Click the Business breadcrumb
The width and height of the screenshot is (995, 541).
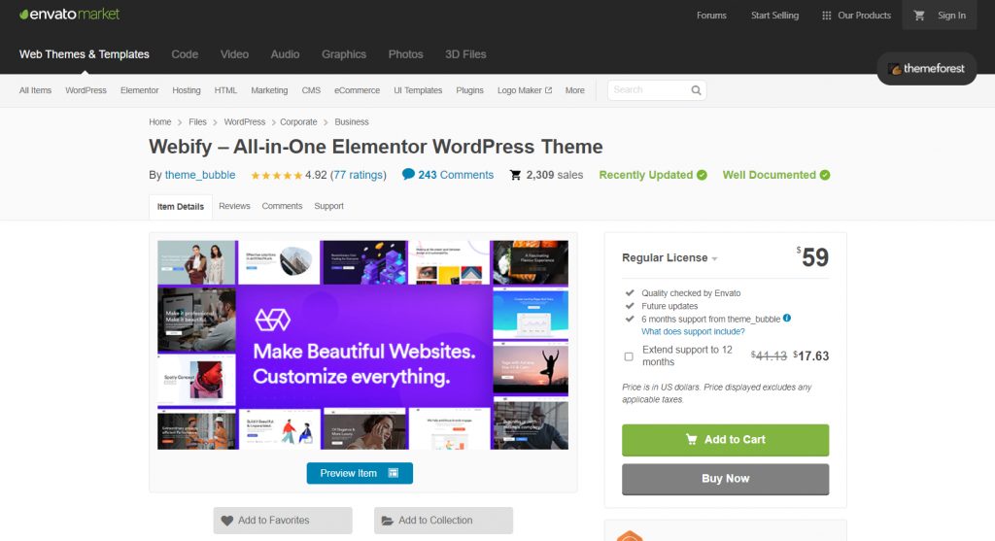point(352,121)
